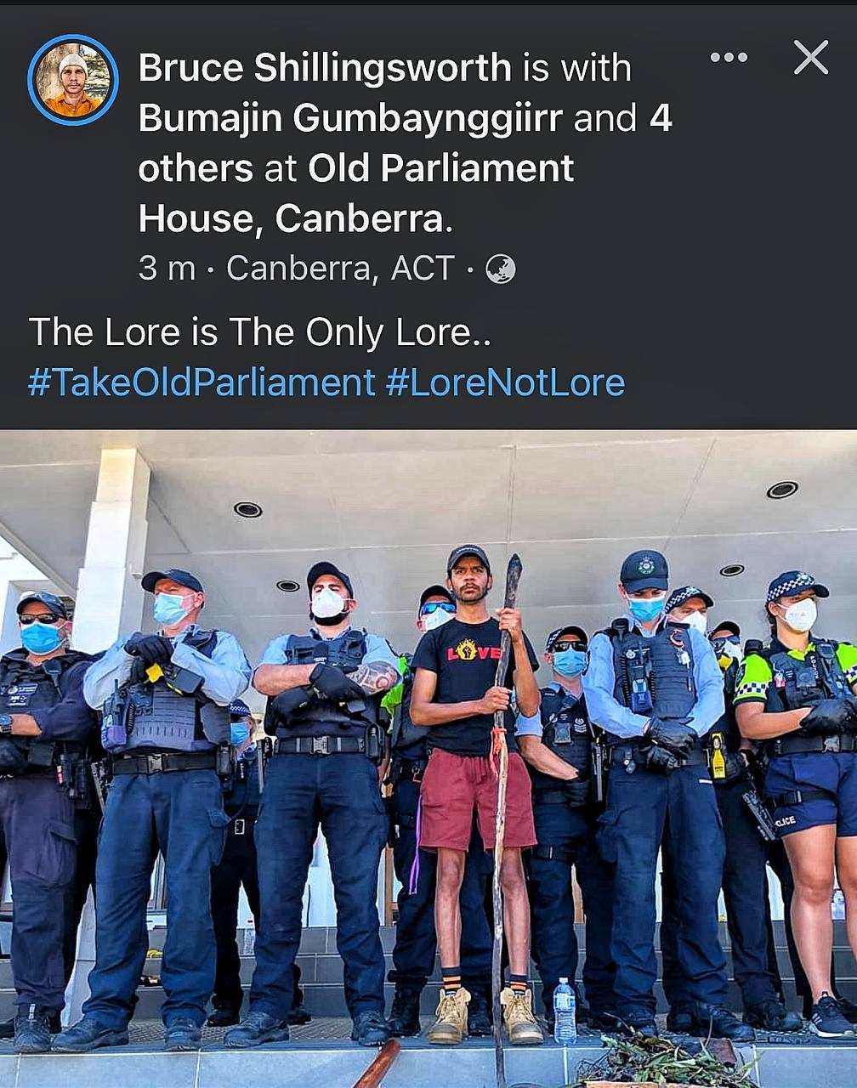Open the three-dot post options menu
Image resolution: width=857 pixels, height=1088 pixels.
[x=729, y=58]
